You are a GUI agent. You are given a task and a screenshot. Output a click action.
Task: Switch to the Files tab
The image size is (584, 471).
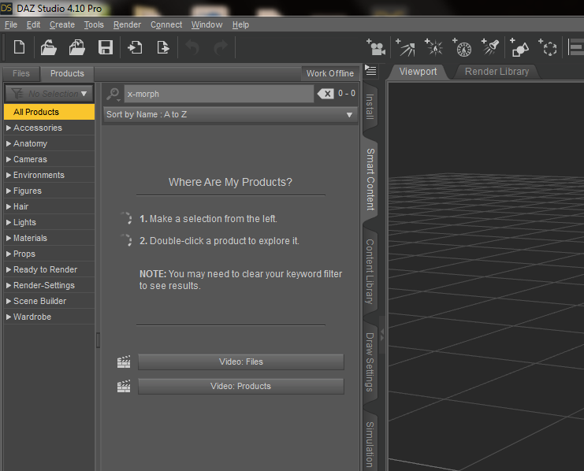pyautogui.click(x=21, y=73)
